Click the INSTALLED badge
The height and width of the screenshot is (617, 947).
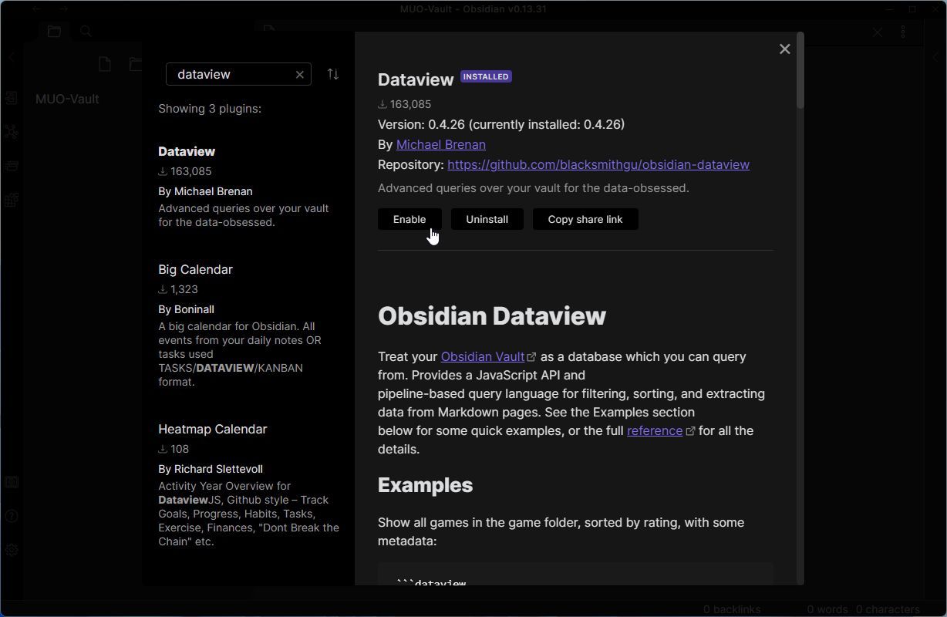(486, 76)
